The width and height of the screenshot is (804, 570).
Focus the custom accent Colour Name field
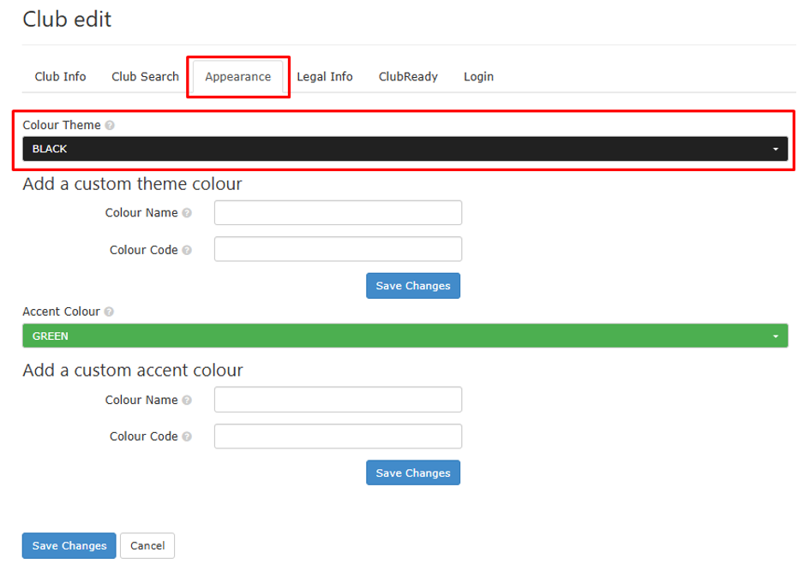point(338,400)
